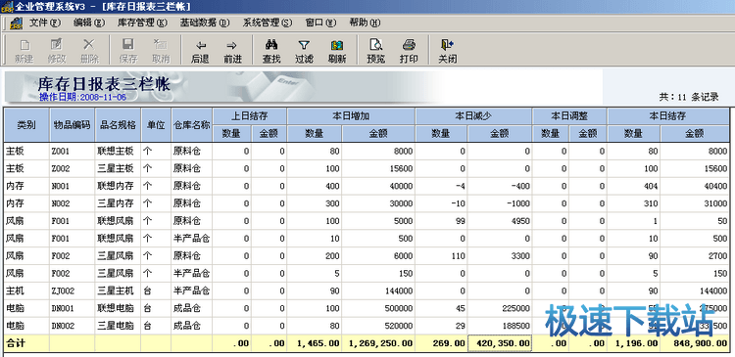Screen dimensions: 735x357
Task: Click the 40000 increase amount cell
Action: (x=378, y=186)
